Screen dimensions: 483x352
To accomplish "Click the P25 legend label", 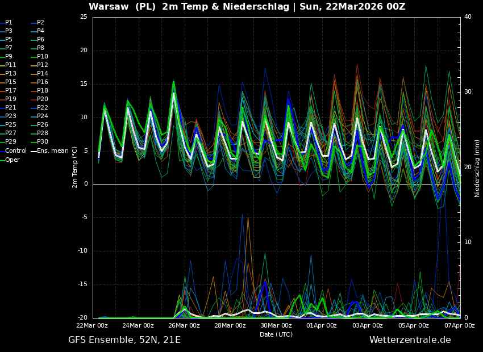I will click(10, 124).
